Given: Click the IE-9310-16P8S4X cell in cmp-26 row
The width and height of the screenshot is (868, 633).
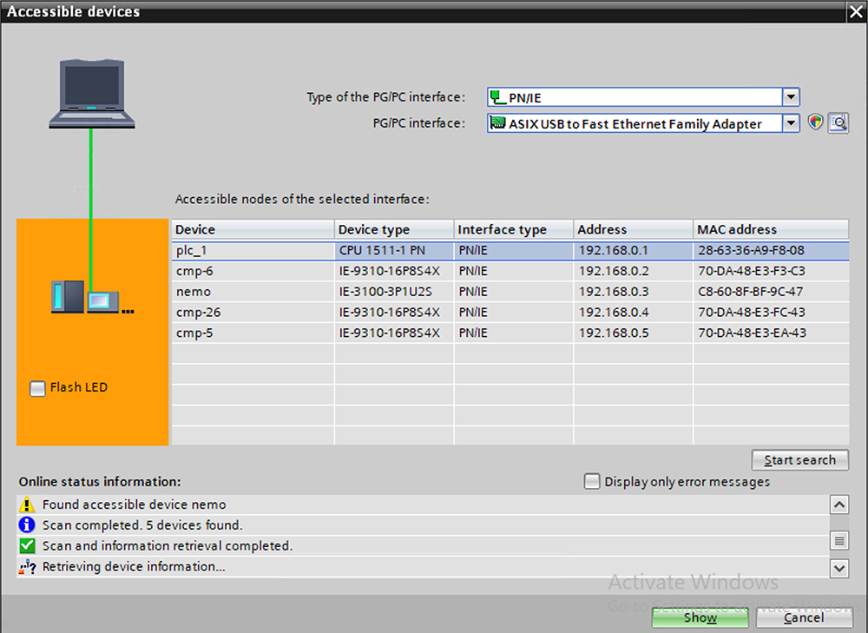Looking at the screenshot, I should (394, 313).
